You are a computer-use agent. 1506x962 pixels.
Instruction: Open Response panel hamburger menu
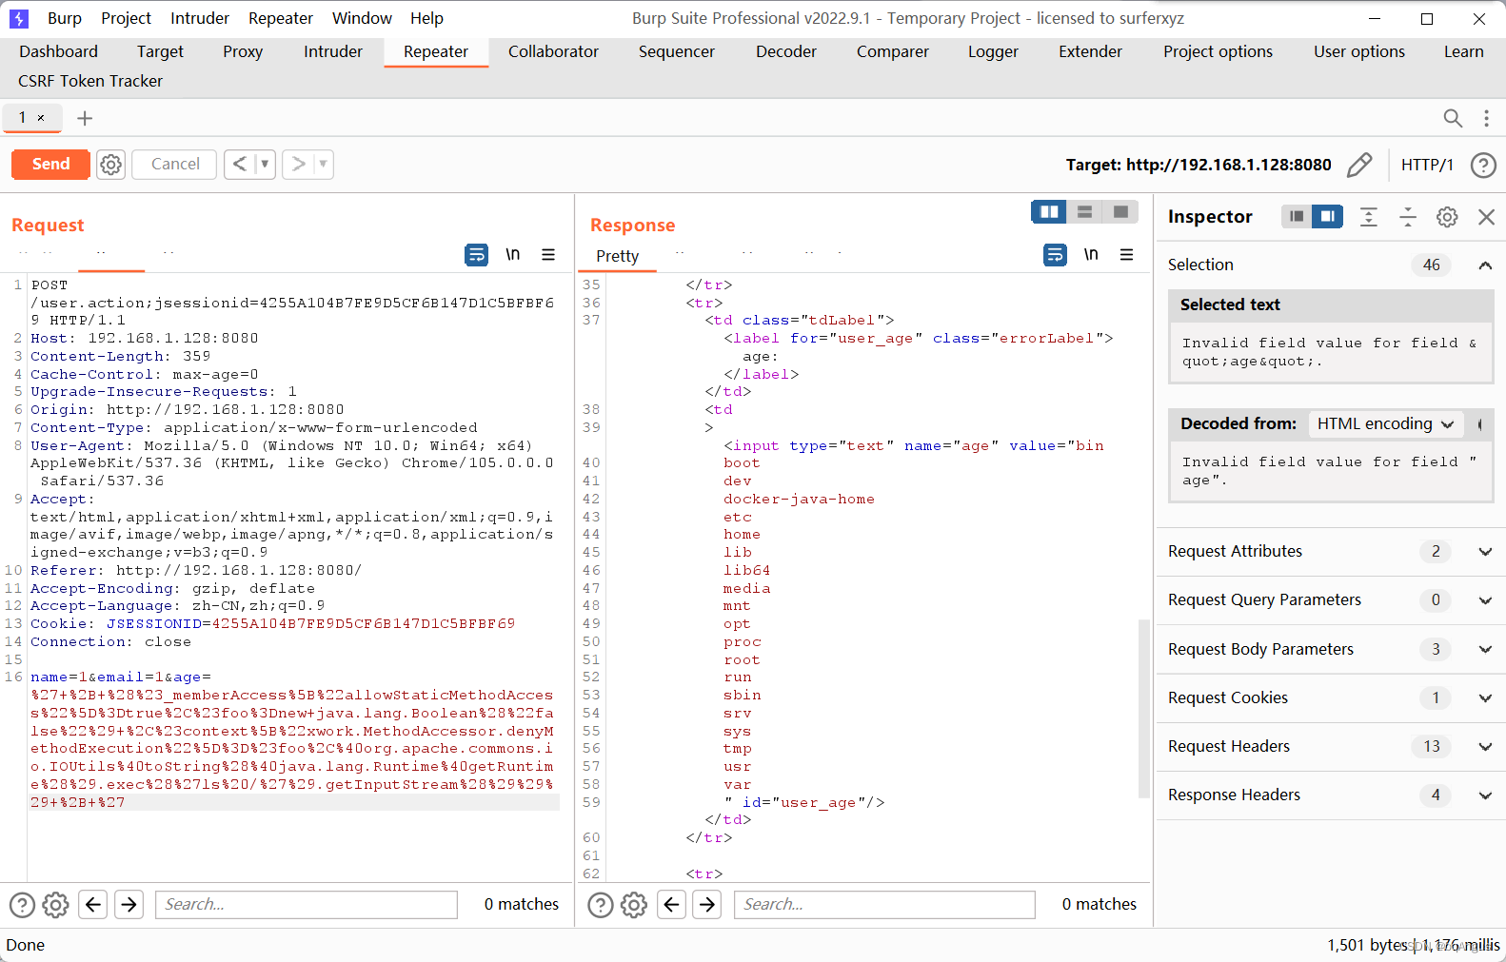coord(1126,254)
